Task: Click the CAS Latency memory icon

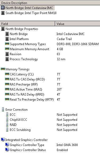Action: (7, 74)
